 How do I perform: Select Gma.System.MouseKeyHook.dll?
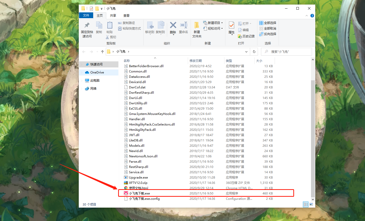click(198, 114)
